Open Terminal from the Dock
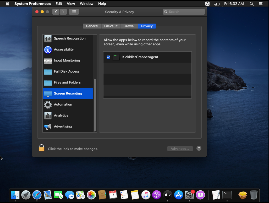The image size is (269, 203). [227, 195]
